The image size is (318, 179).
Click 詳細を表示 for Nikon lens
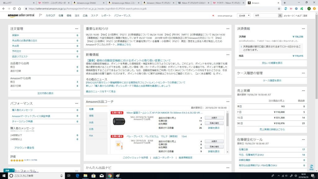click(x=214, y=128)
